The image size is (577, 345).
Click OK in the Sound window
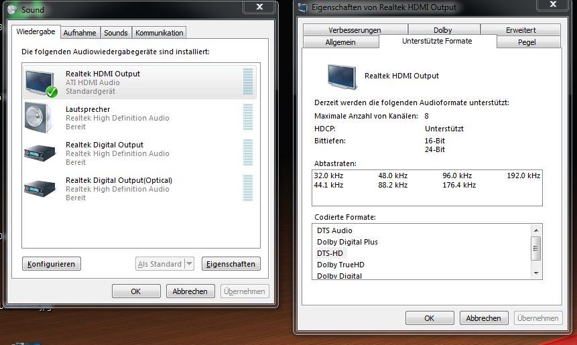tap(136, 291)
